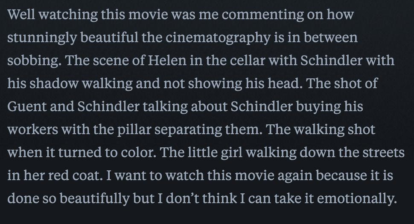Click the word "commenting" in the first line
Viewport: 414px width, 224px height.
263,15
